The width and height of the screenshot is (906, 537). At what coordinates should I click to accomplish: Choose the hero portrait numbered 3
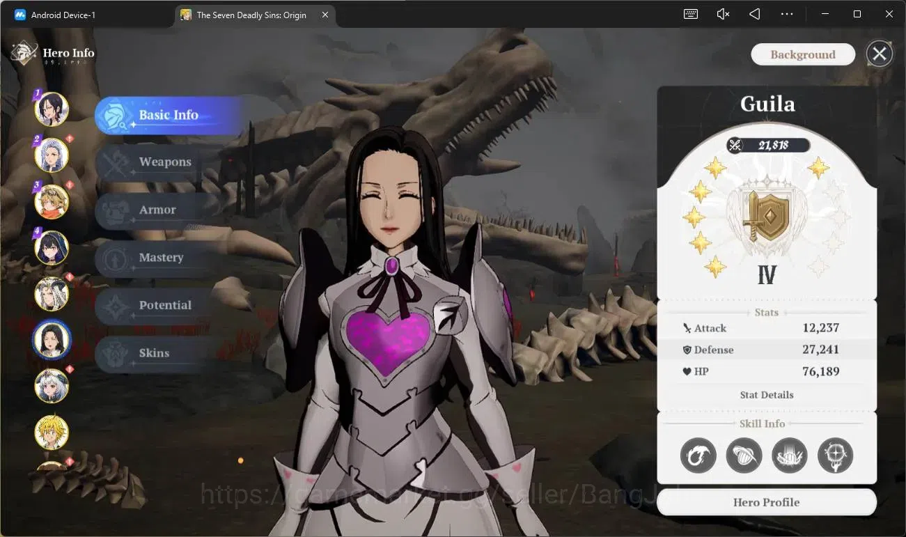tap(52, 201)
